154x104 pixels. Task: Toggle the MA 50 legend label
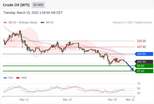(50, 23)
